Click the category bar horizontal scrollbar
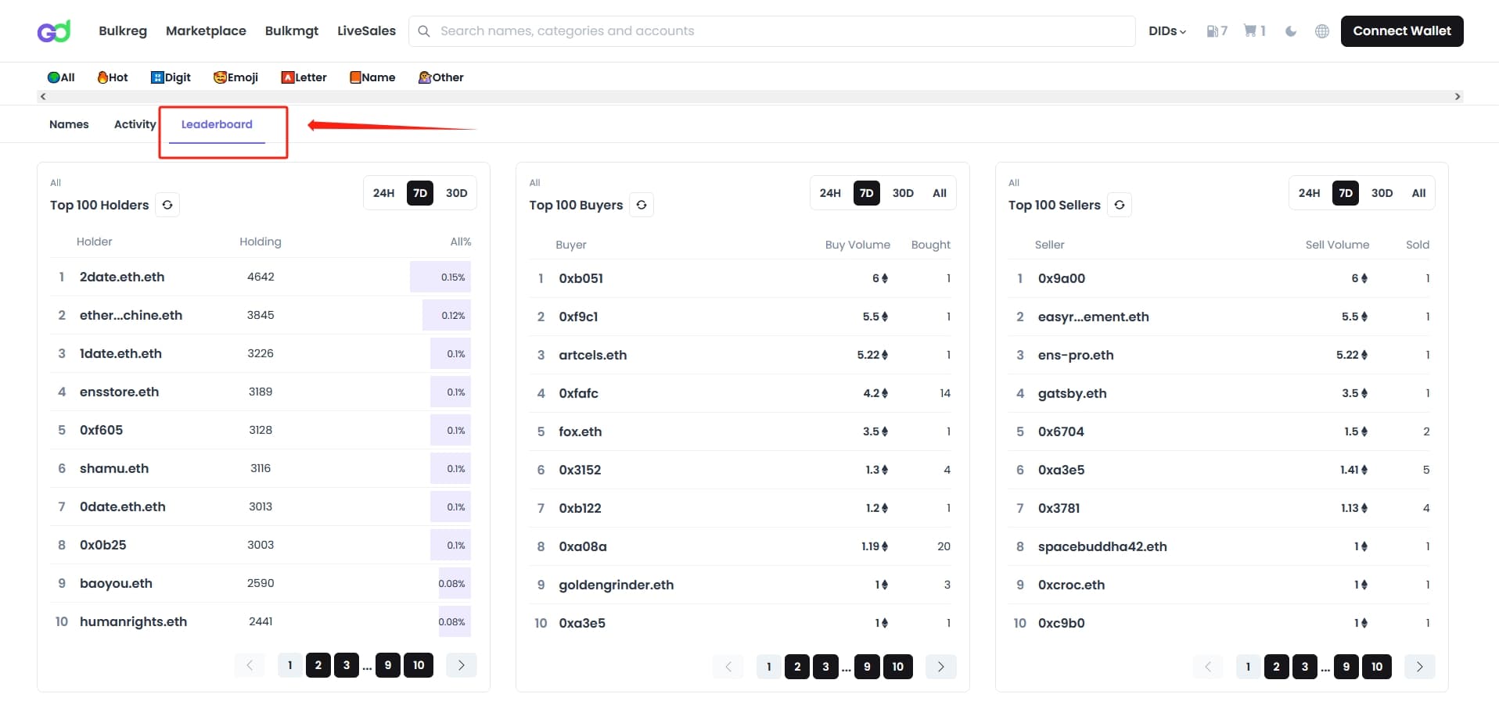Screen dimensions: 1499x723 click(749, 97)
